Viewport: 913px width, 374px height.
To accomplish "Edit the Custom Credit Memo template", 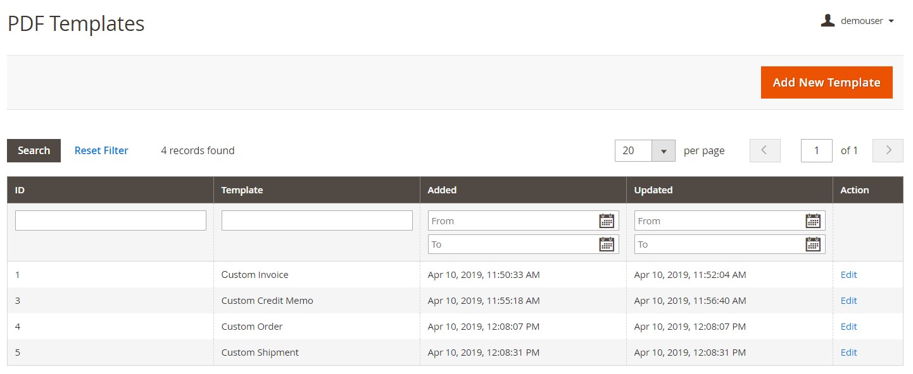I will pos(848,301).
